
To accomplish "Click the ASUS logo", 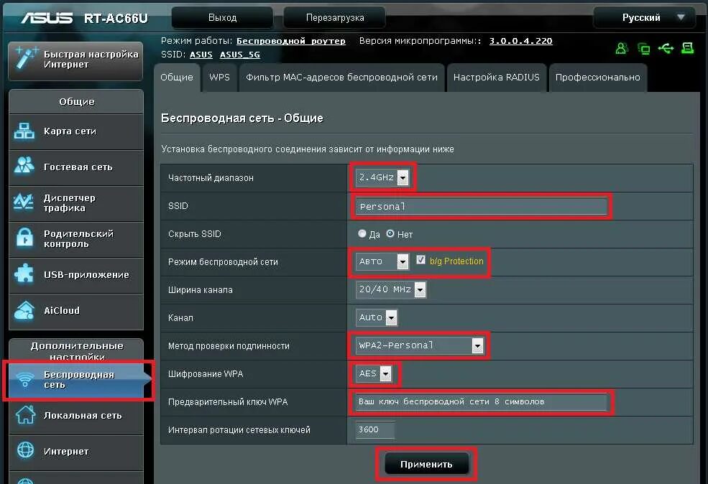I will click(x=47, y=17).
